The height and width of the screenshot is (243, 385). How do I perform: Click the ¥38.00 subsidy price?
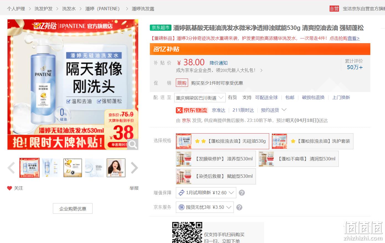[191, 62]
